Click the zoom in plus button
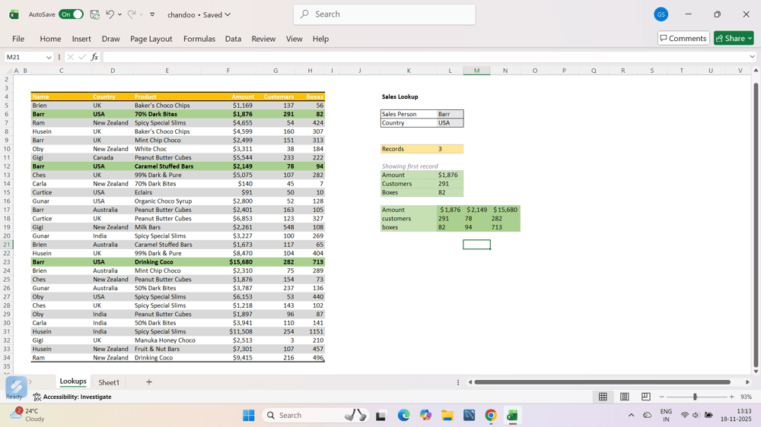The height and width of the screenshot is (427, 761). (732, 397)
